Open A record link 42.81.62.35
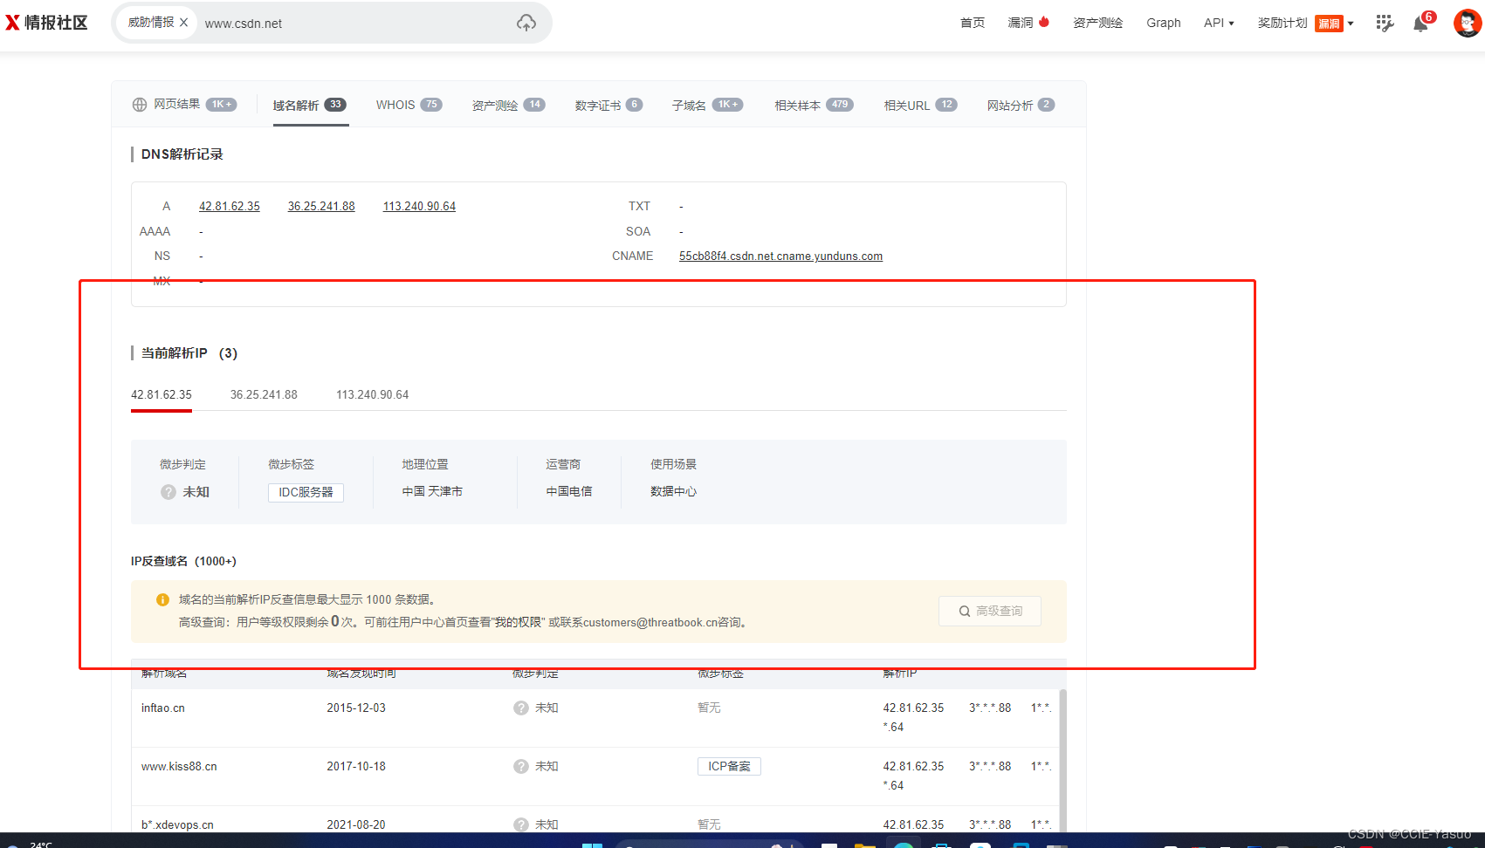This screenshot has height=848, width=1485. [x=230, y=207]
